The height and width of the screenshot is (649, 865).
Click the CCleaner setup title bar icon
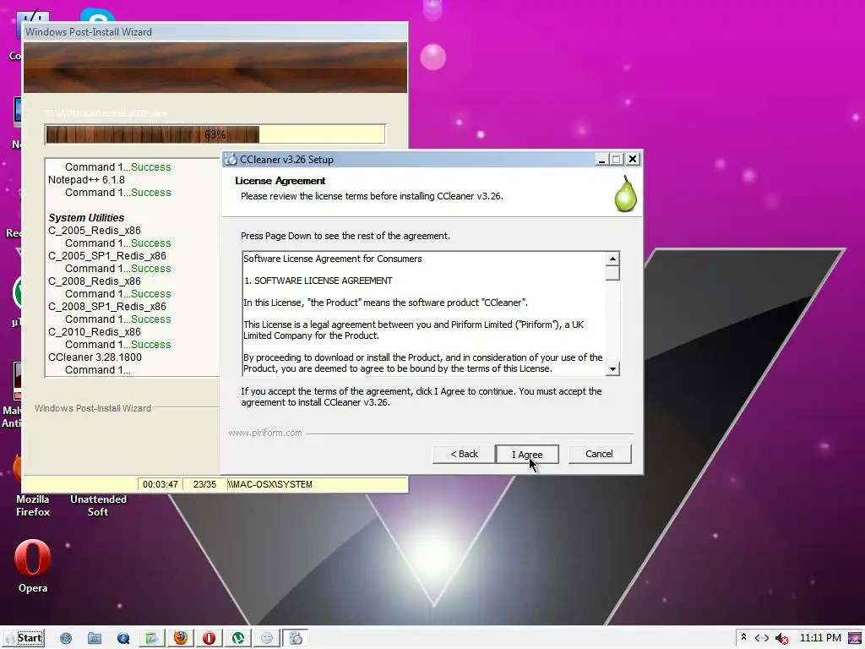click(231, 160)
